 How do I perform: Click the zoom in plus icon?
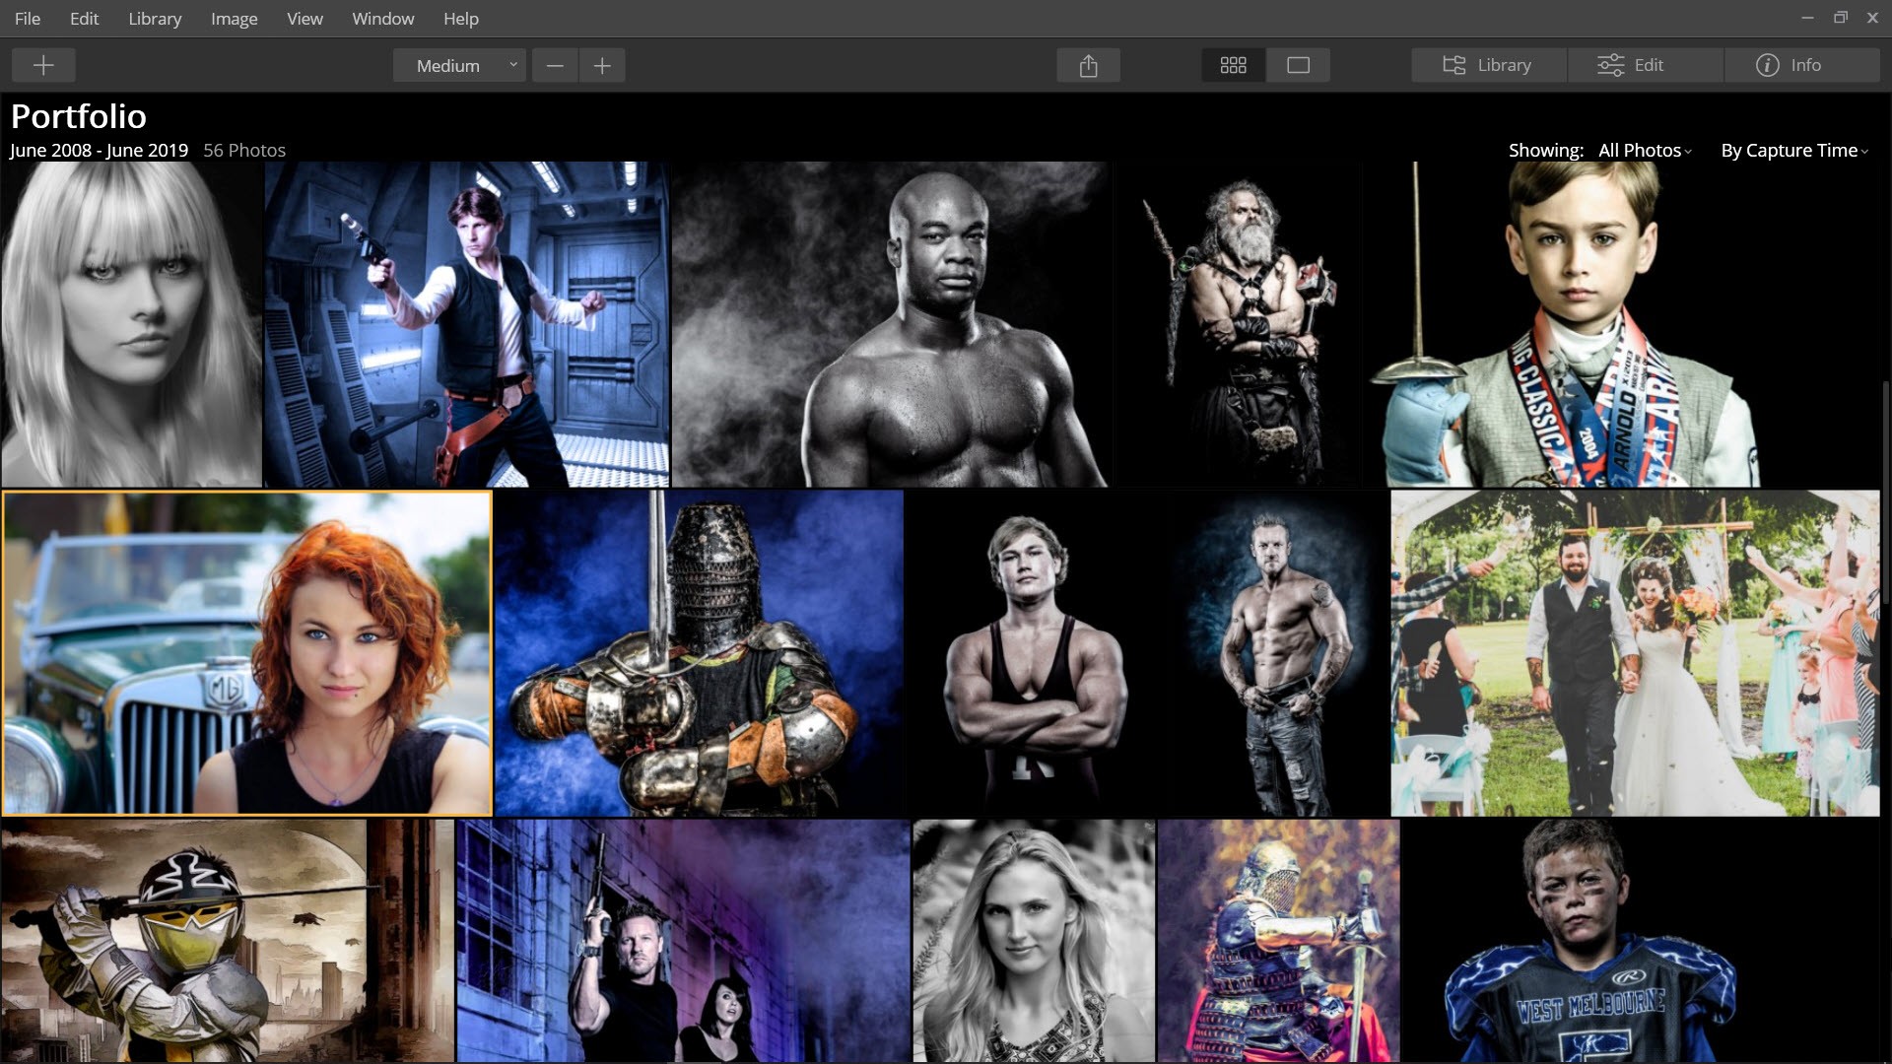click(x=602, y=65)
